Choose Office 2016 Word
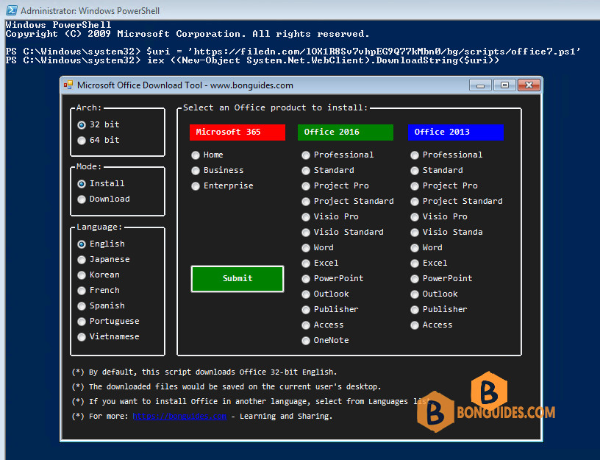Screen dimensions: 600x460 (x=318, y=248)
